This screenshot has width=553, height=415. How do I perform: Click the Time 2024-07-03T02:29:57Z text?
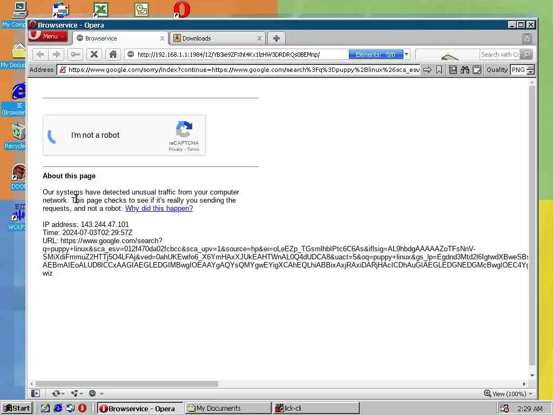[x=87, y=232]
